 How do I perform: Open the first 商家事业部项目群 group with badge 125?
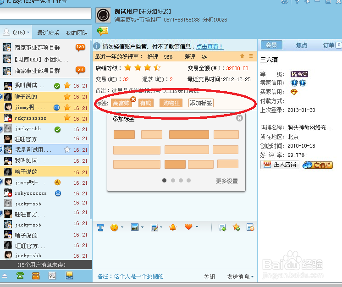[45, 47]
